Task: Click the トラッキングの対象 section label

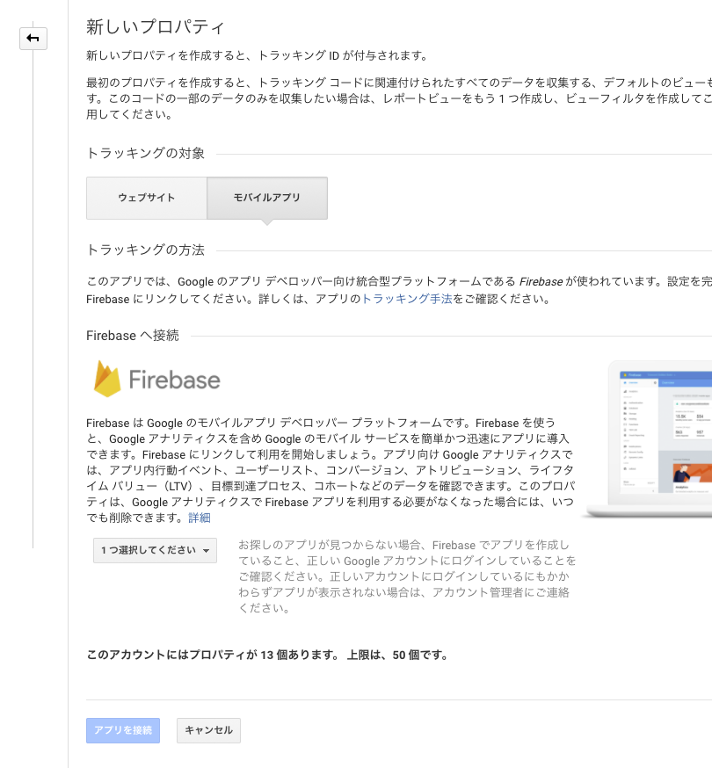Action: 146,153
